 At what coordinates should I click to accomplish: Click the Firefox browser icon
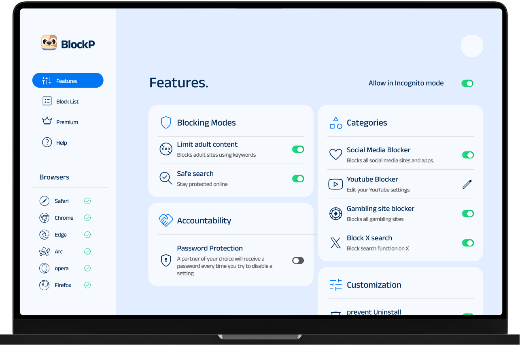click(44, 285)
